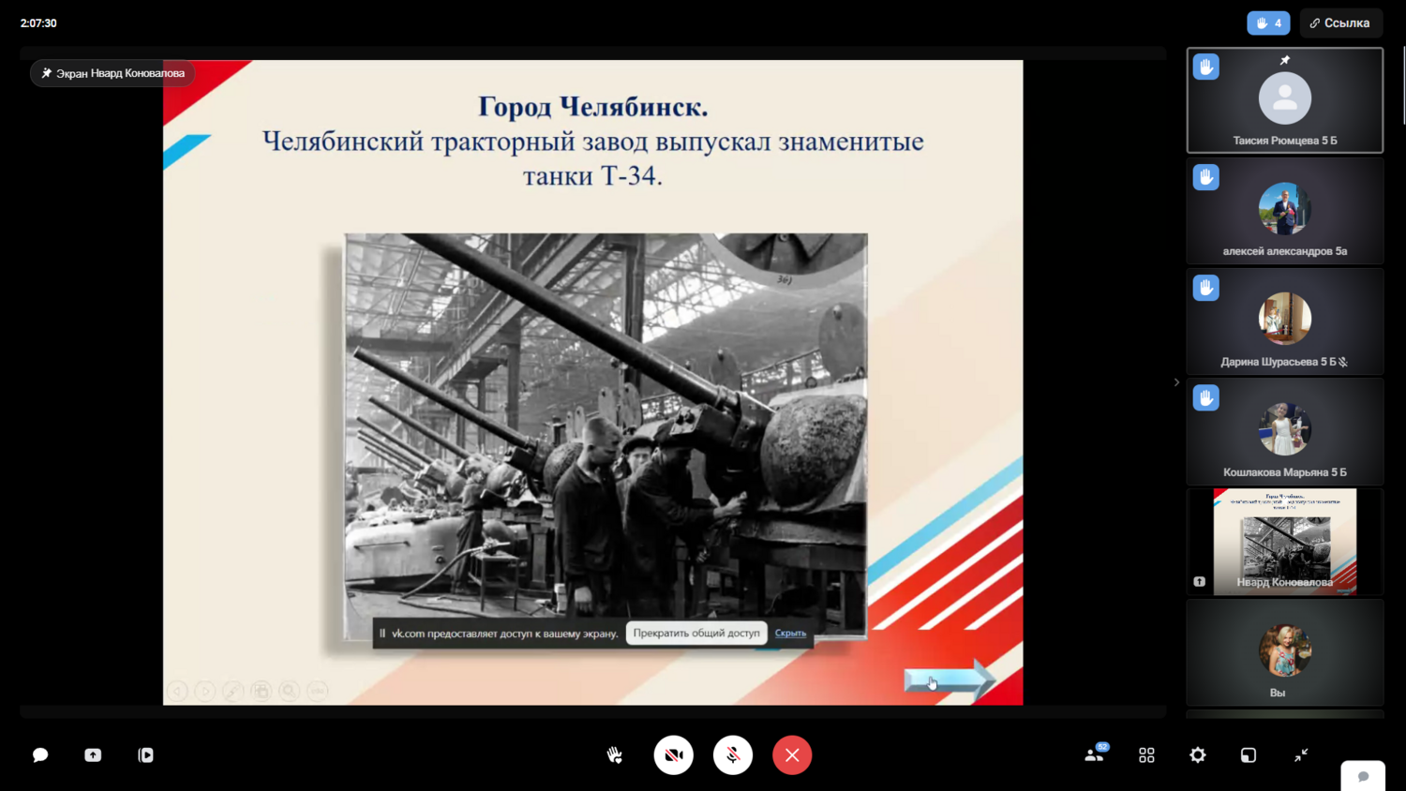1406x791 pixels.
Task: Open the raised hands counter showing 4
Action: [x=1268, y=23]
